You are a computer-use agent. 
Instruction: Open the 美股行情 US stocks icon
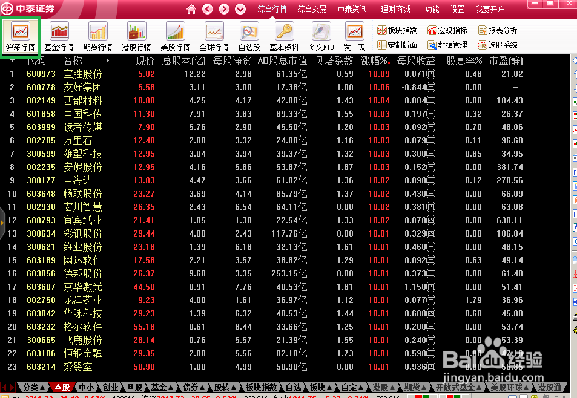pyautogui.click(x=175, y=36)
